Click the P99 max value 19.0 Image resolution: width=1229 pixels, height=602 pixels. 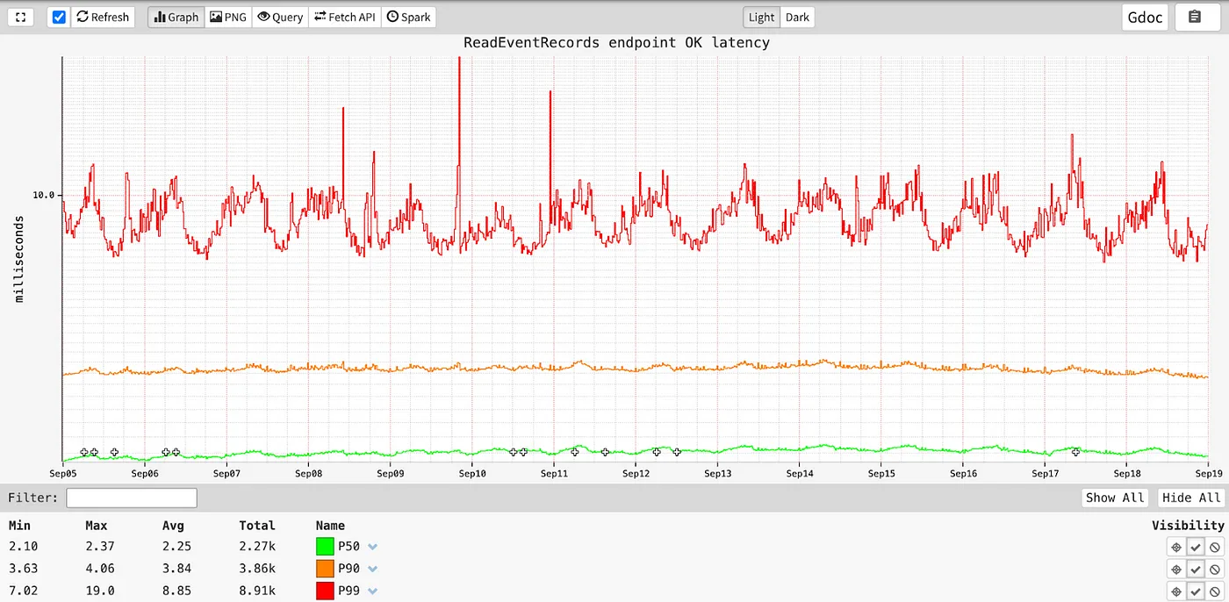pyautogui.click(x=100, y=591)
